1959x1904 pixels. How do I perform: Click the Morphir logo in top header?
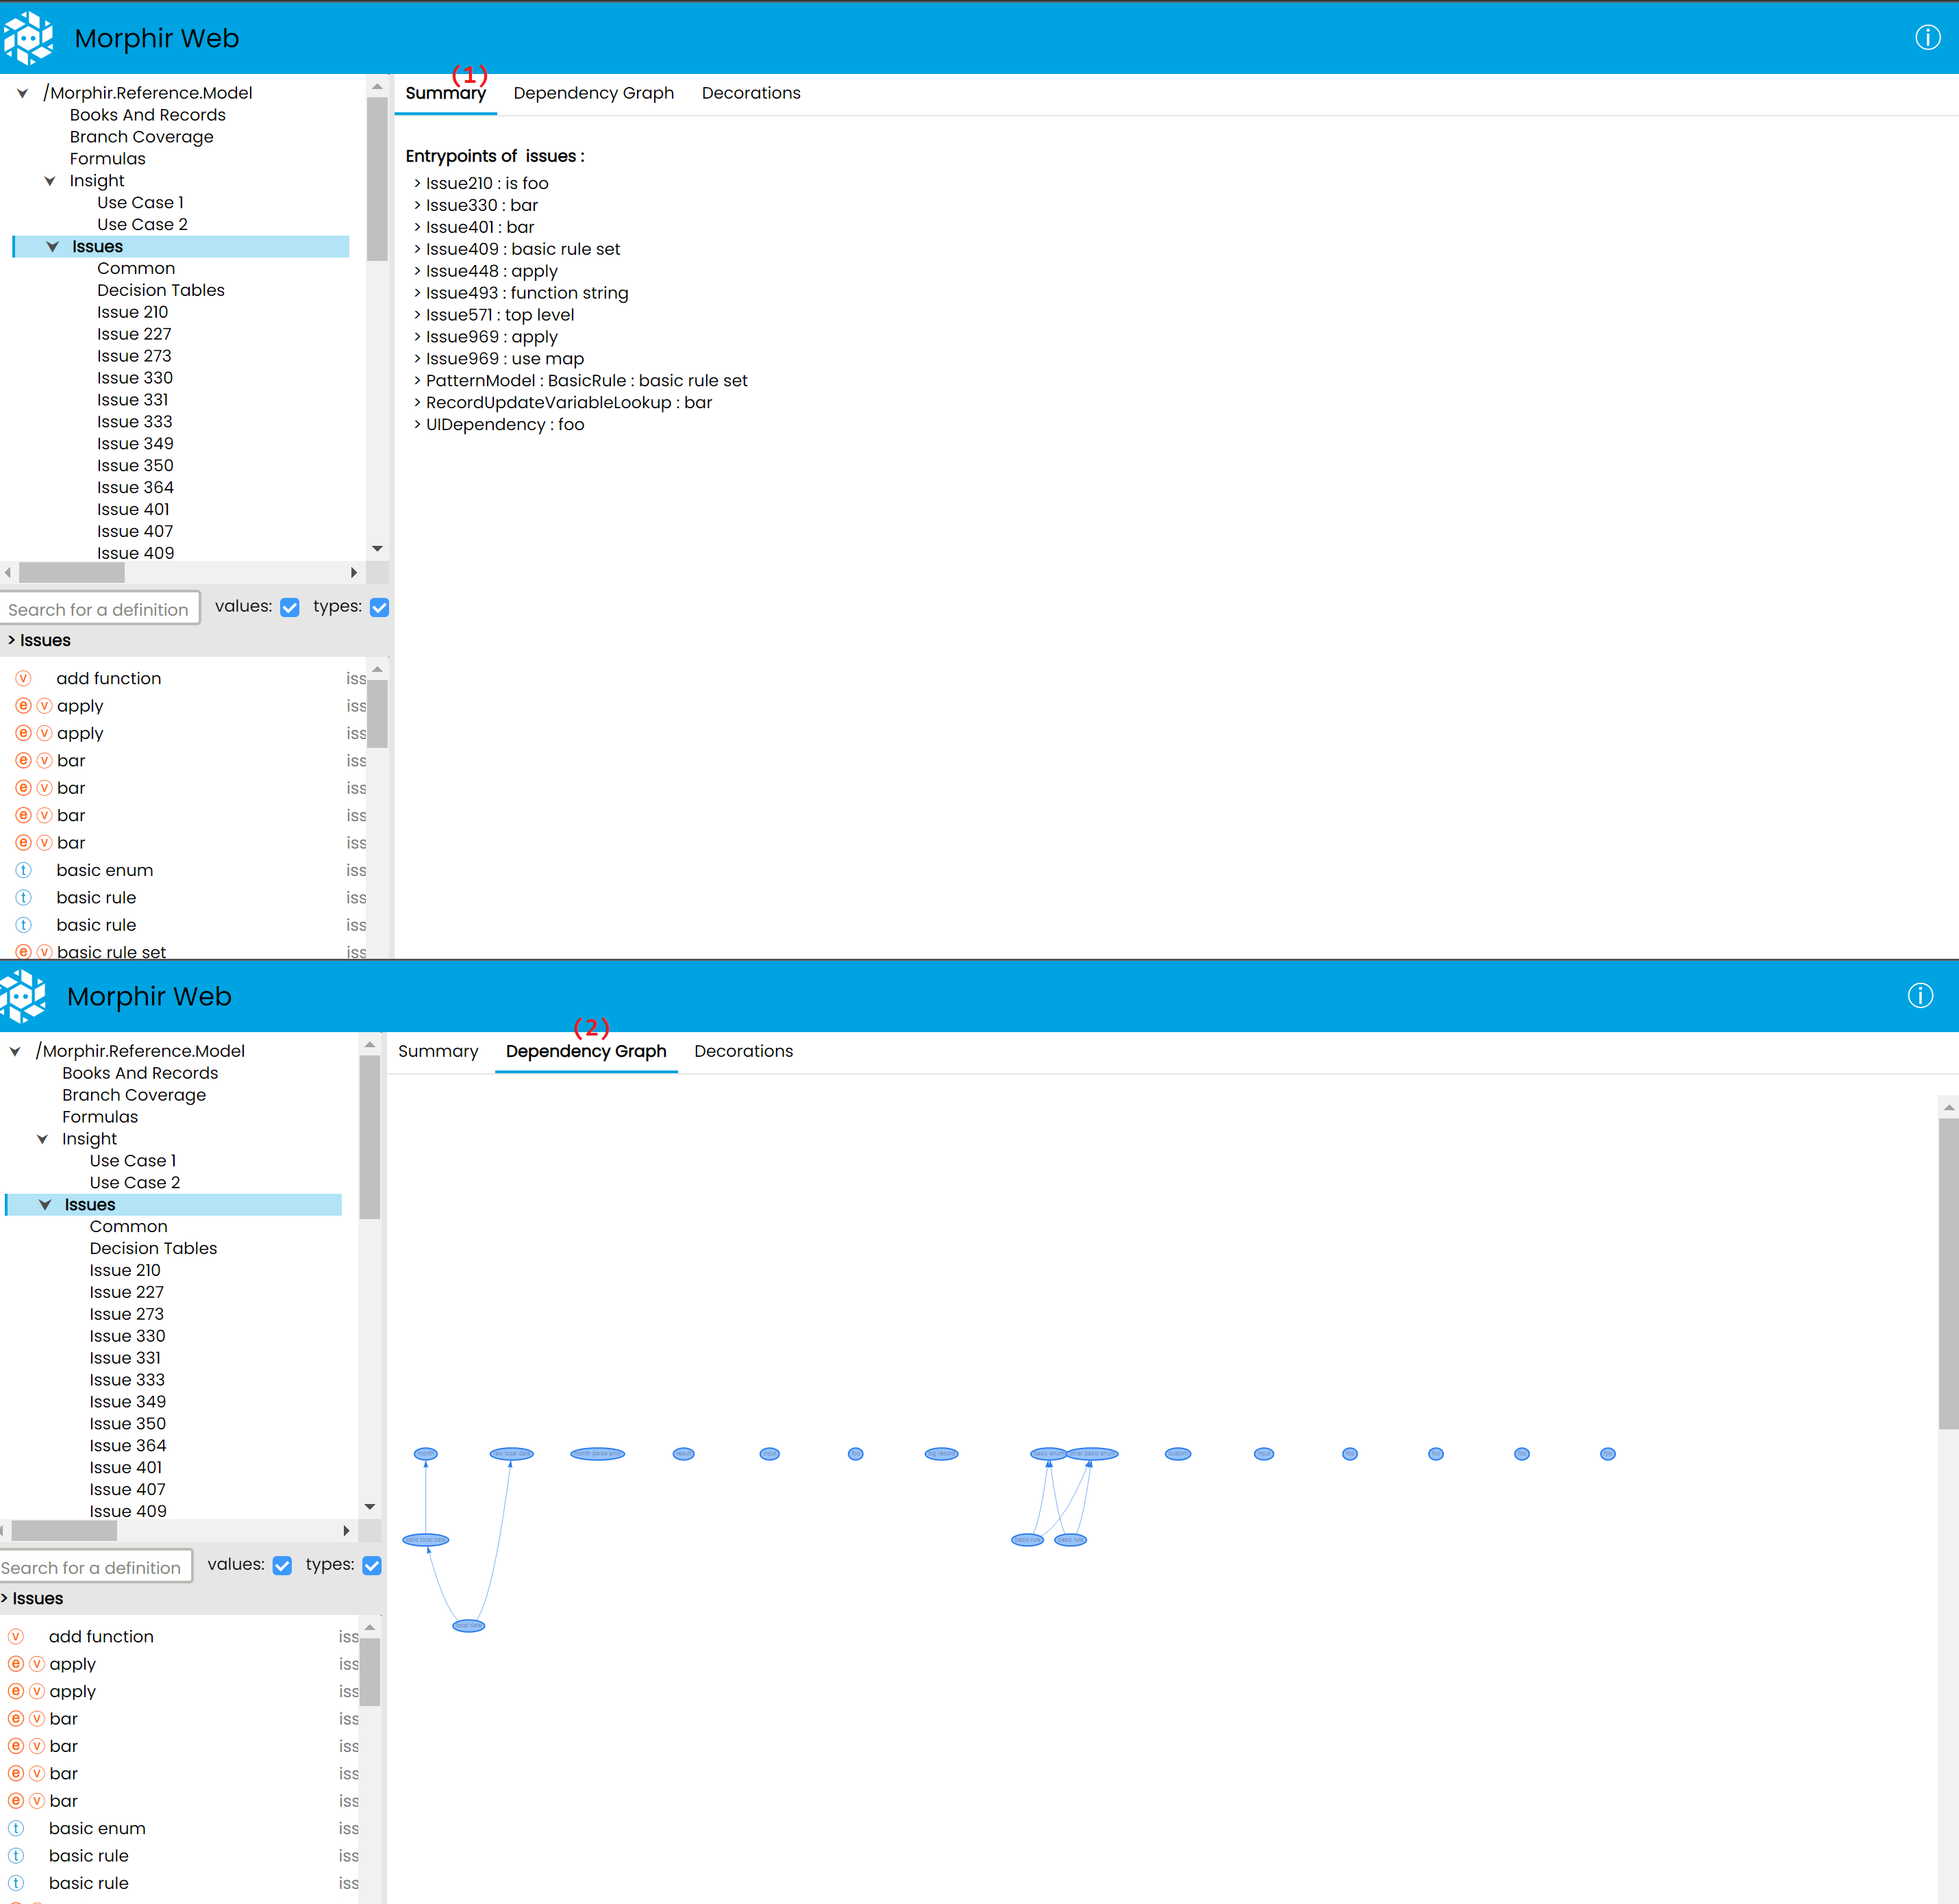[28, 38]
